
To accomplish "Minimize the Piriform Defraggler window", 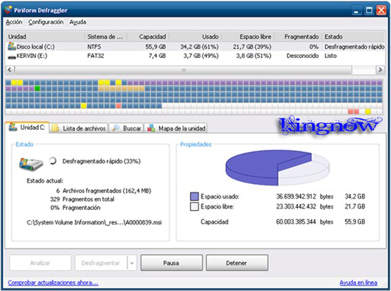I will 357,11.
